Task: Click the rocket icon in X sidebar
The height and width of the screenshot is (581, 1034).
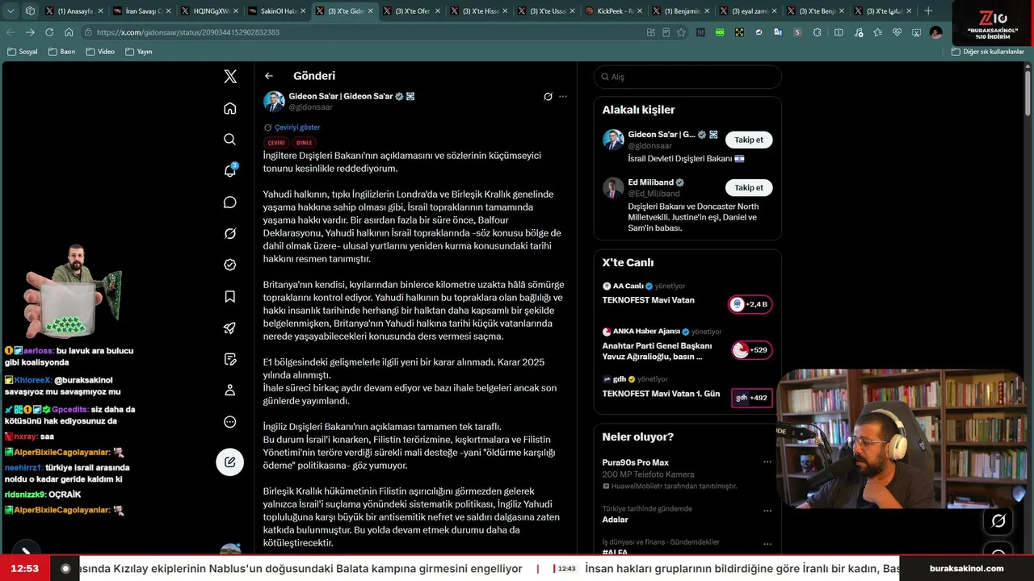Action: [230, 328]
